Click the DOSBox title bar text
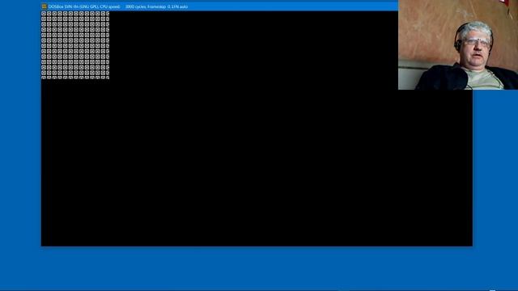Image resolution: width=518 pixels, height=291 pixels. coord(118,6)
